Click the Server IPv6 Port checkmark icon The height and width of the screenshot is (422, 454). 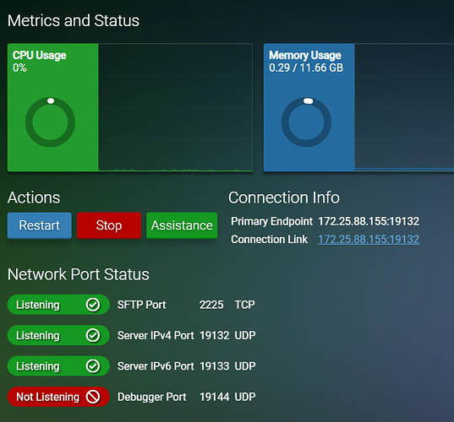[93, 366]
